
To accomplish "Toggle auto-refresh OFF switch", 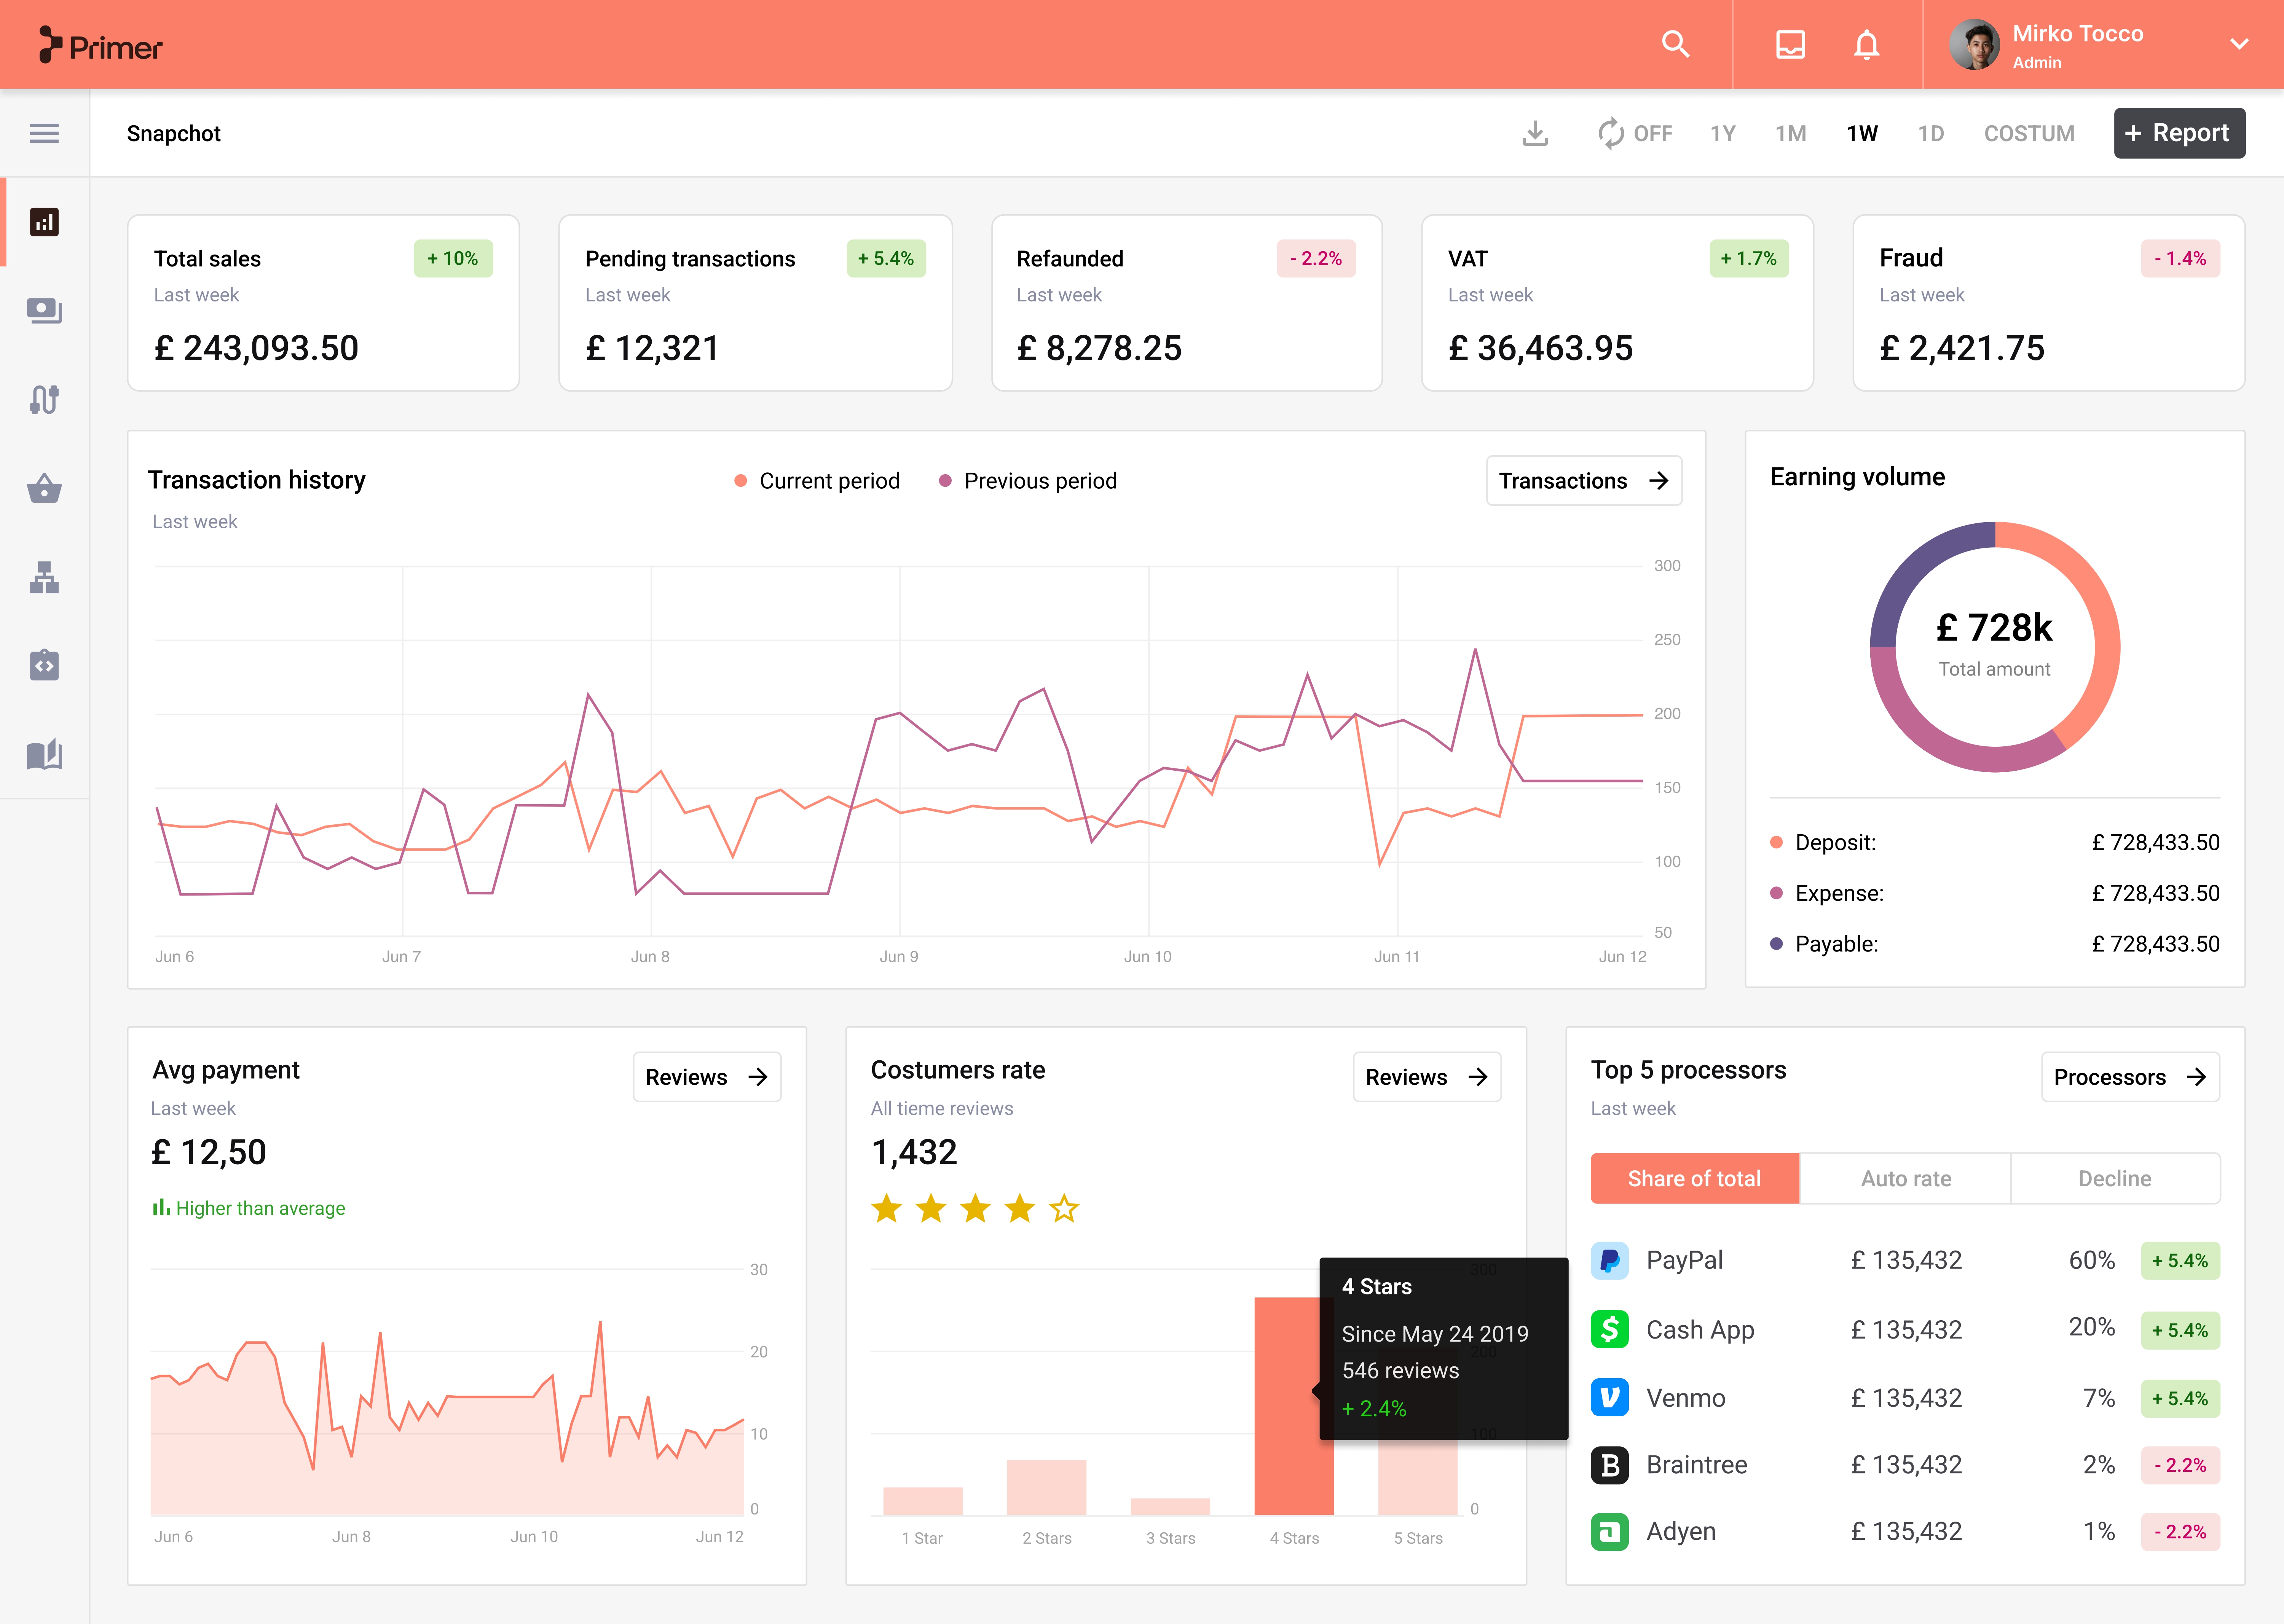I will (1635, 133).
